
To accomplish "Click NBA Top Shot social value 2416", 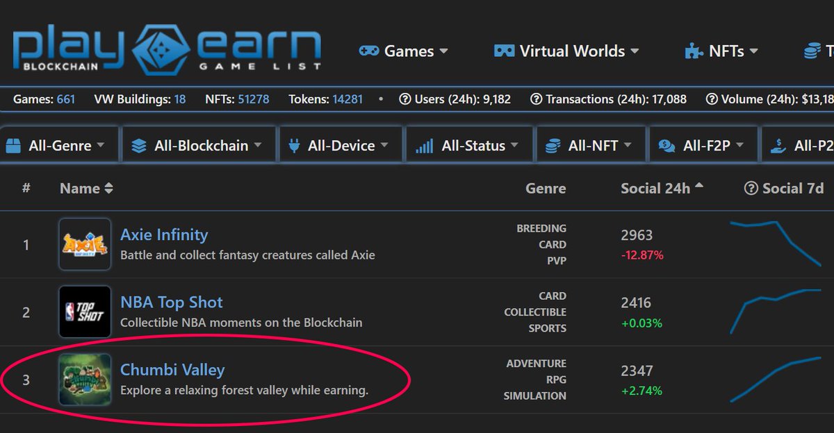I will 636,303.
